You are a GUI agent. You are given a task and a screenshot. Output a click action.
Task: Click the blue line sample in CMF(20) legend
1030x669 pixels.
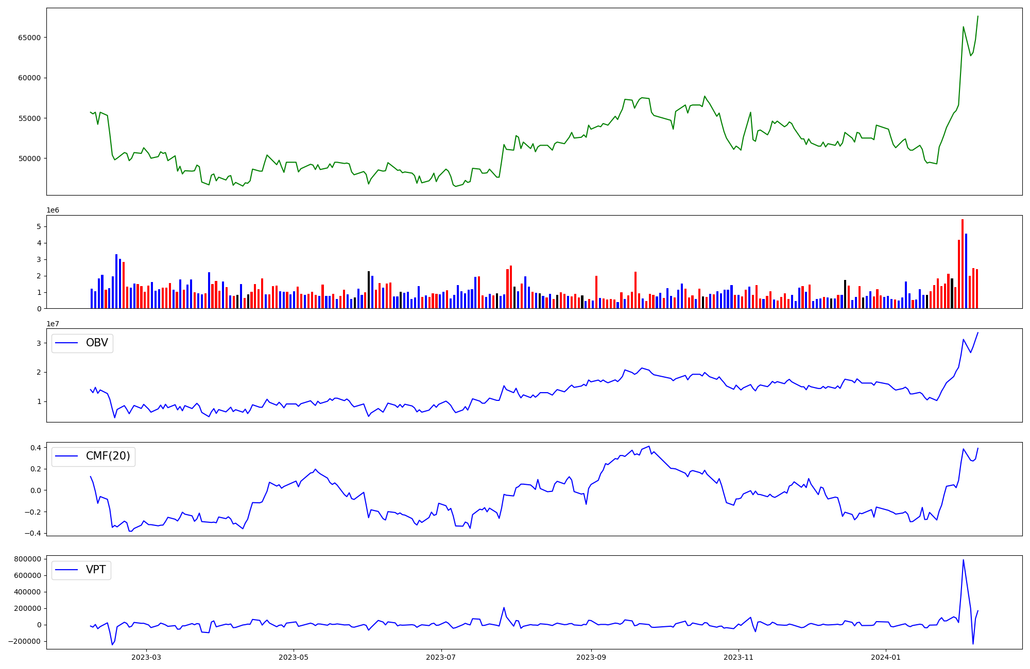(66, 456)
